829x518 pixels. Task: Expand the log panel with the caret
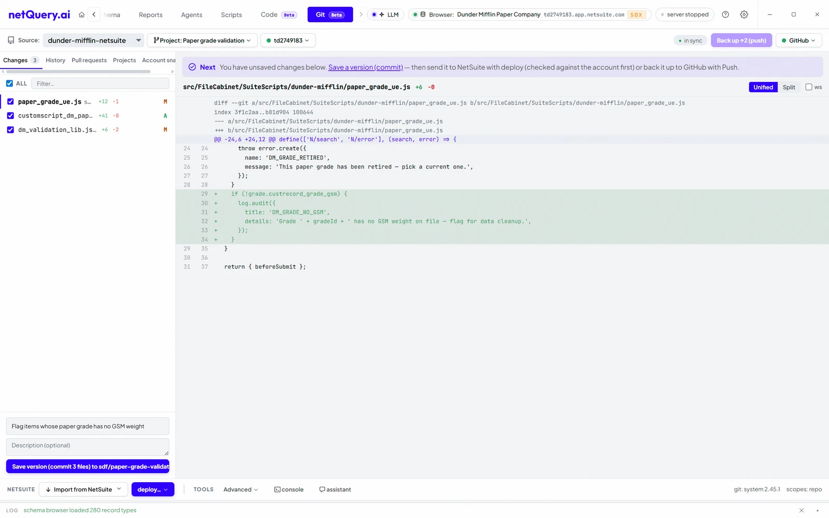pos(818,510)
